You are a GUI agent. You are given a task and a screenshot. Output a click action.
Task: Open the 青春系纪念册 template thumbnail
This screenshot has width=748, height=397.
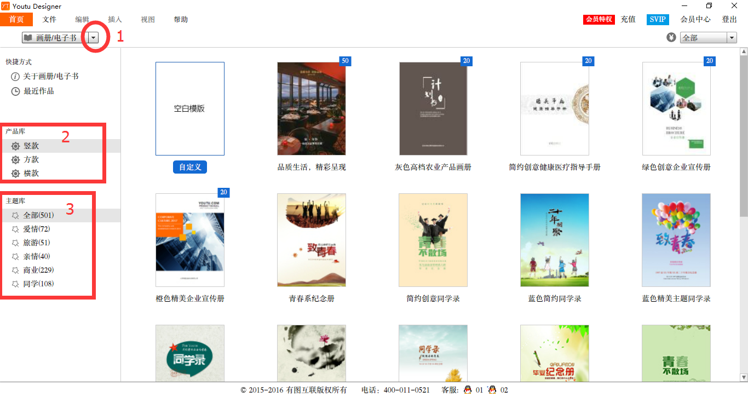pos(312,240)
